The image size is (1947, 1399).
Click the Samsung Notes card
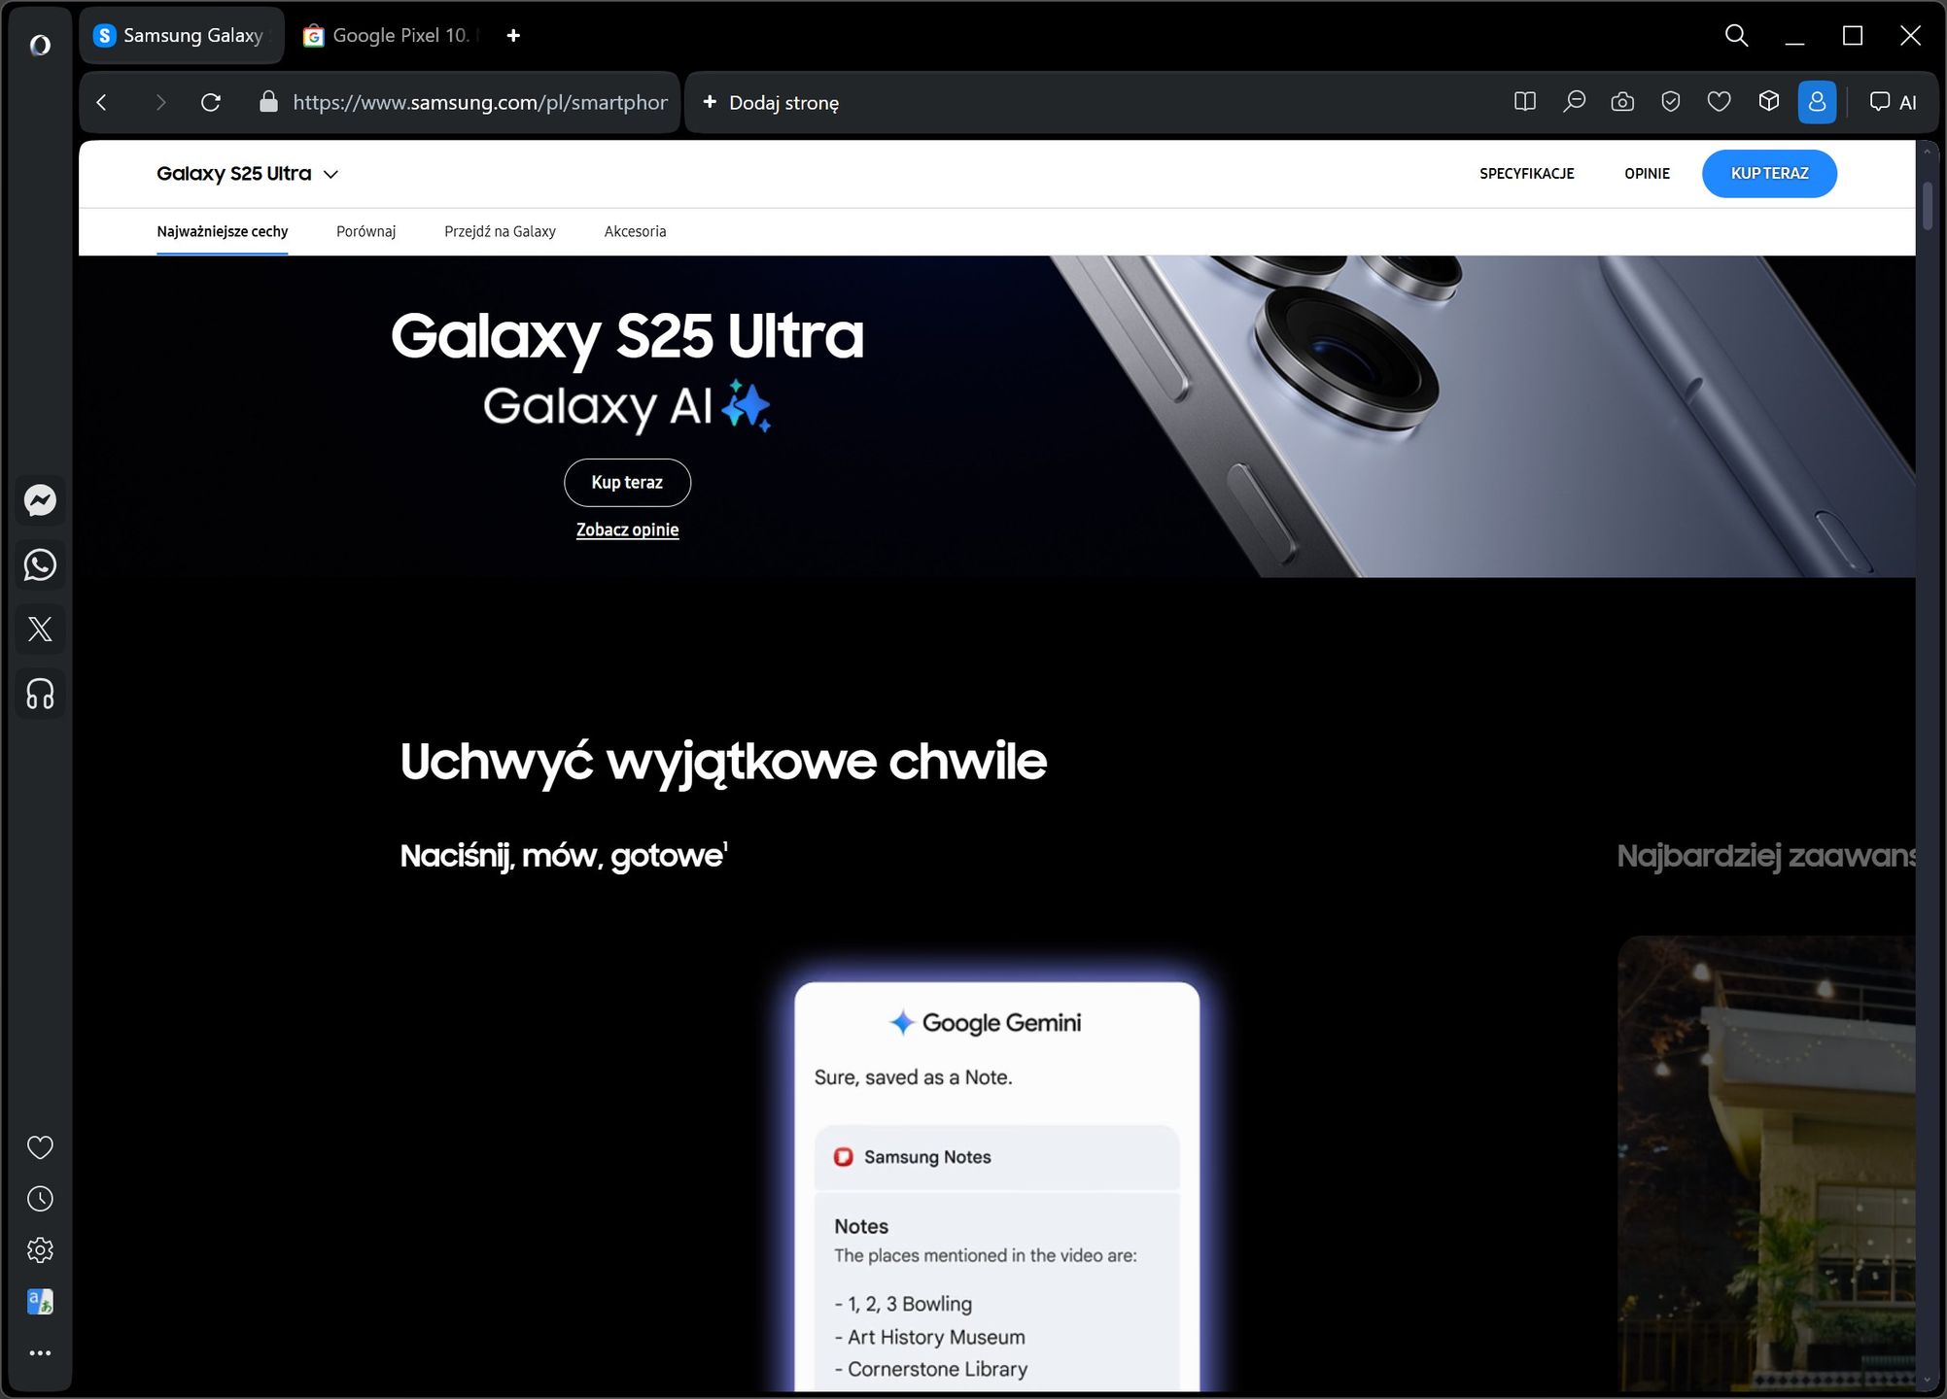pos(996,1157)
